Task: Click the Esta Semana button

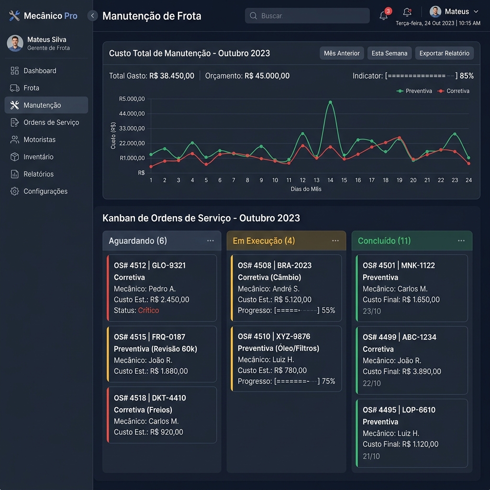Action: [390, 53]
